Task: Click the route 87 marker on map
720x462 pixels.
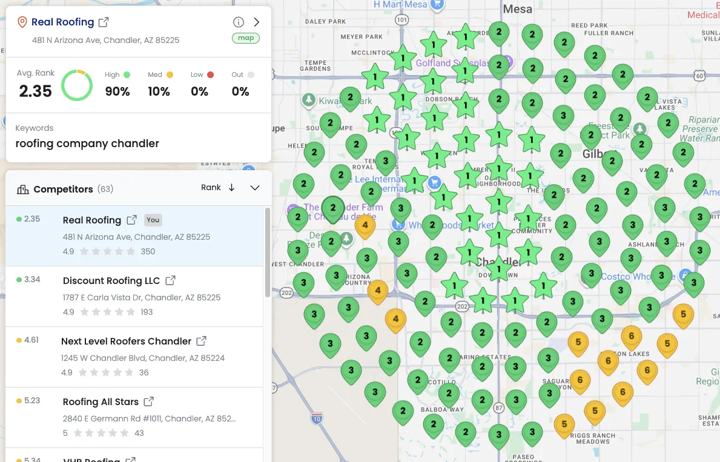Action: pyautogui.click(x=499, y=408)
